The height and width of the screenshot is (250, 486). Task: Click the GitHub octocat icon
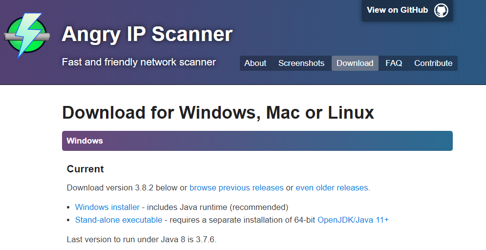[441, 11]
